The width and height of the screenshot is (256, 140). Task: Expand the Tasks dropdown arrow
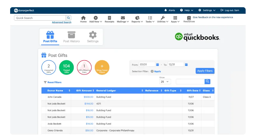click(x=153, y=22)
